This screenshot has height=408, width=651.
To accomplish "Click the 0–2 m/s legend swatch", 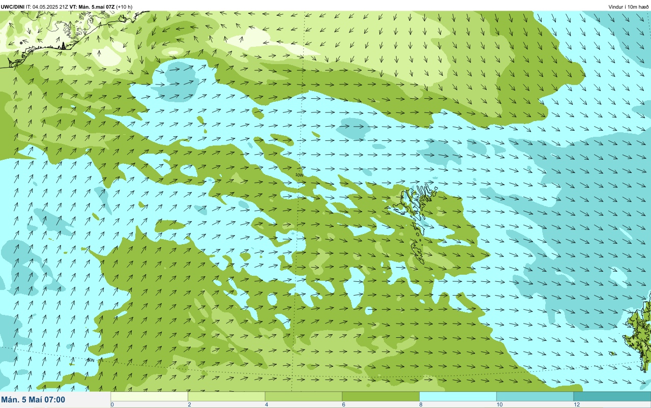I will click(x=149, y=396).
